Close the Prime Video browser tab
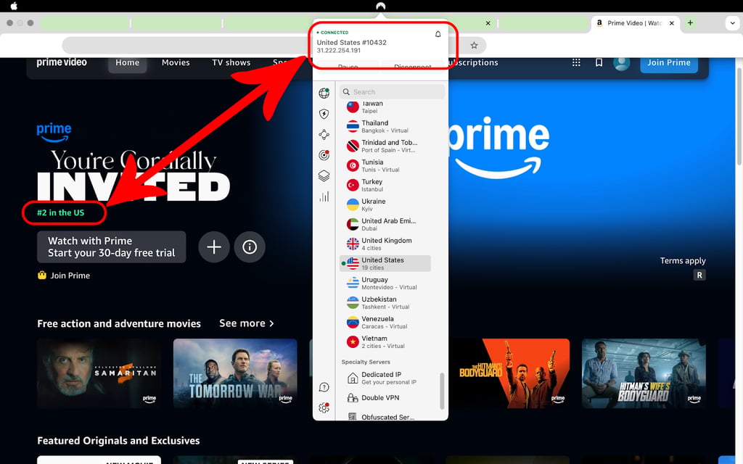Viewport: 743px width, 464px height. pos(671,22)
